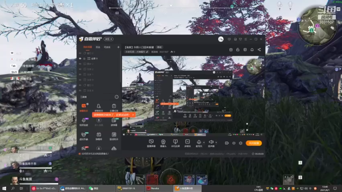
Task: Click the room lock icon in header
Action: pyautogui.click(x=238, y=49)
